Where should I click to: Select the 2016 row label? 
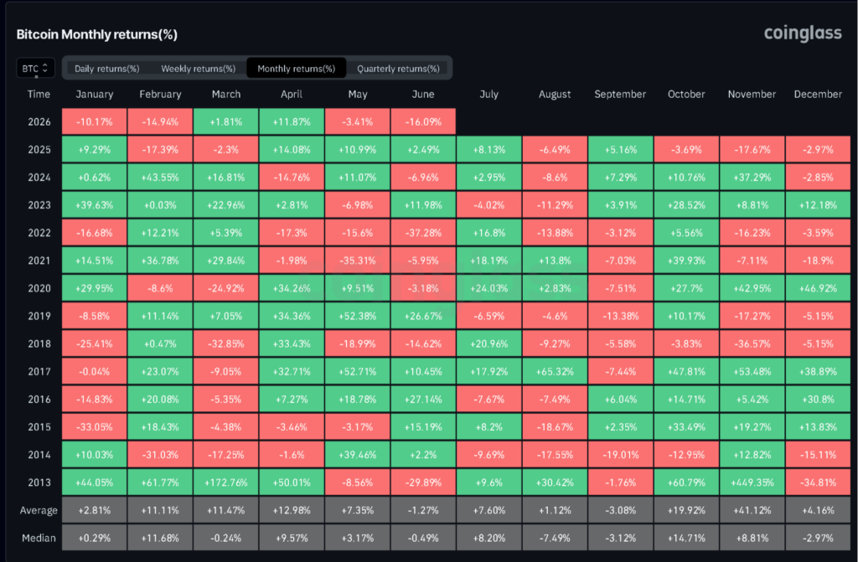(39, 399)
